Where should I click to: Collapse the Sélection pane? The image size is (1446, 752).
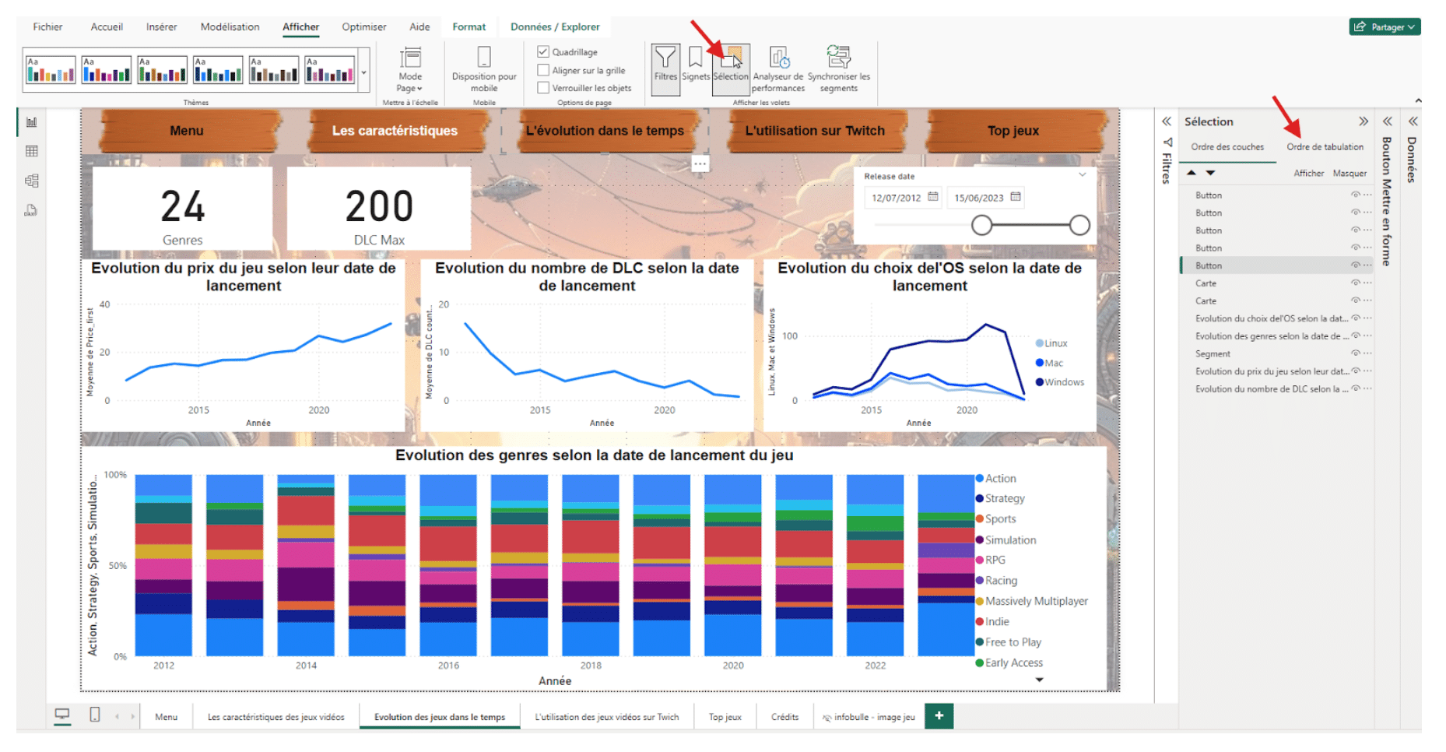coord(1363,121)
